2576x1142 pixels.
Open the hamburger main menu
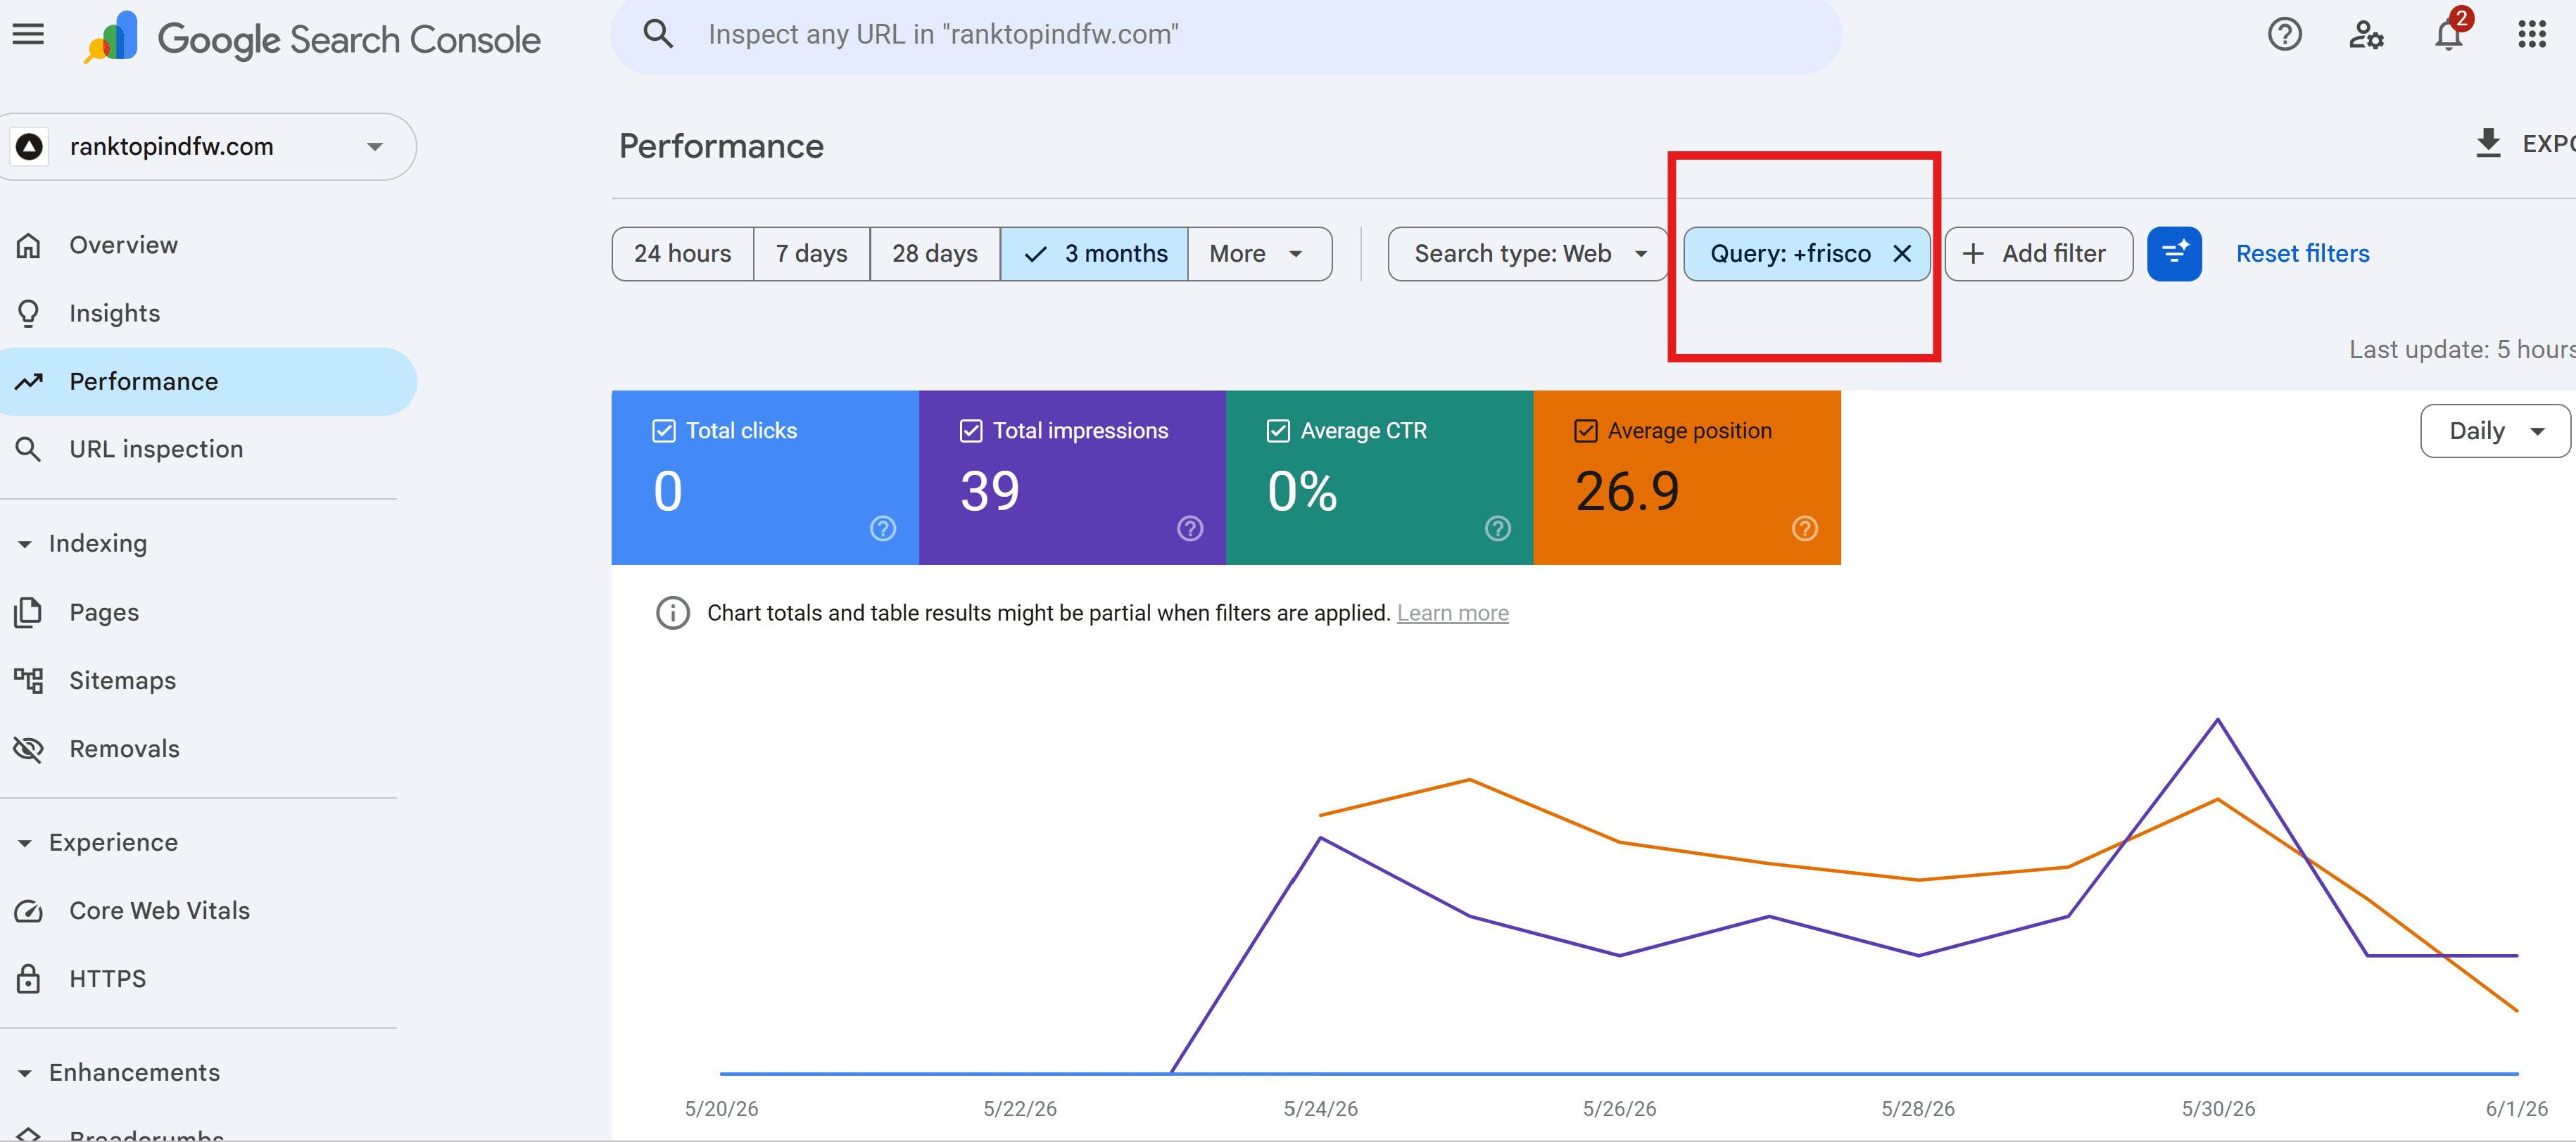tap(28, 35)
